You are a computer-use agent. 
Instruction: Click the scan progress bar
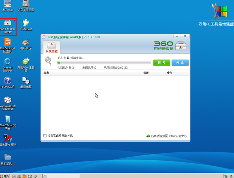coord(104,63)
